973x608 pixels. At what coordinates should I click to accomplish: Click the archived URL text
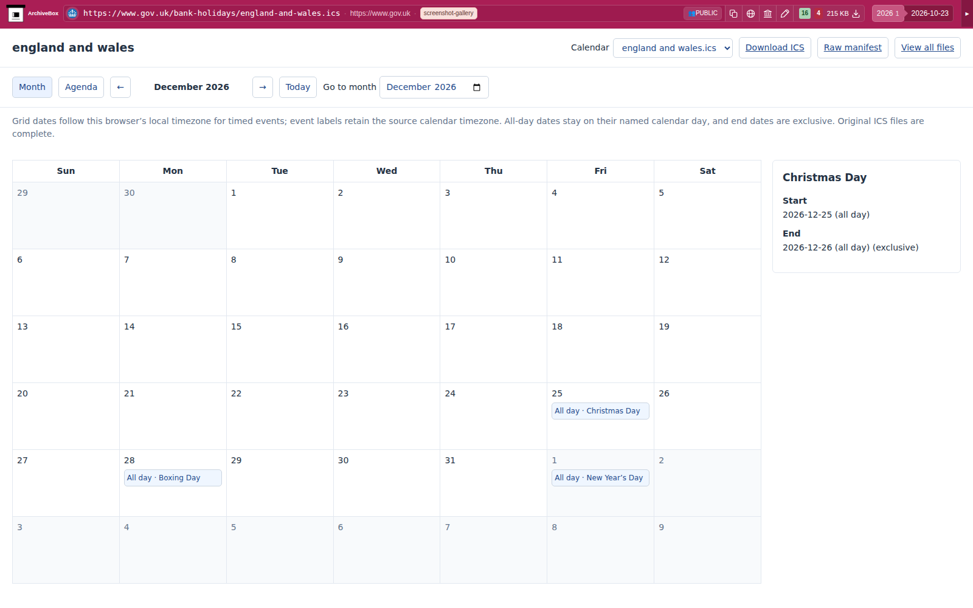(x=212, y=13)
